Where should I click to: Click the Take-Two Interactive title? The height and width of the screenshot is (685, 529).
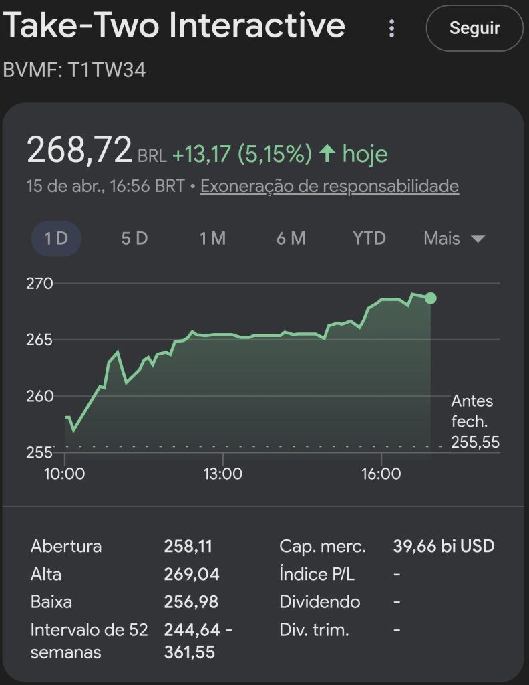point(175,27)
